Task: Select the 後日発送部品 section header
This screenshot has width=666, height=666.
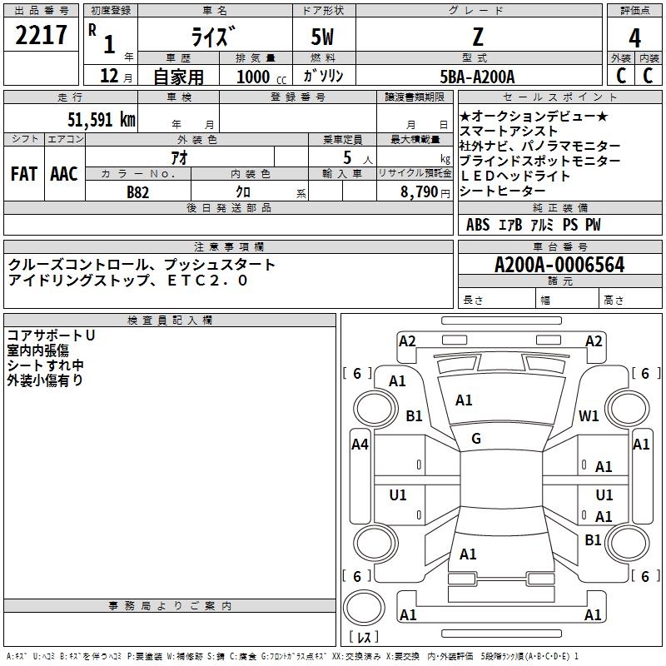Action: 229,207
